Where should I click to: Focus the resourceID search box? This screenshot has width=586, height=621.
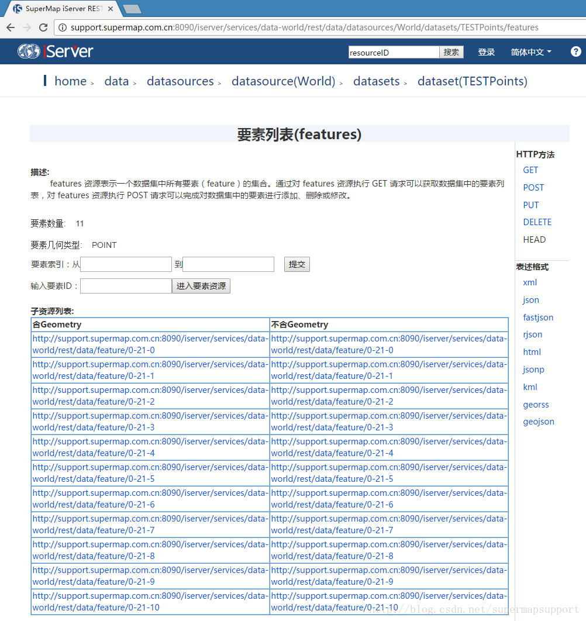coord(394,52)
